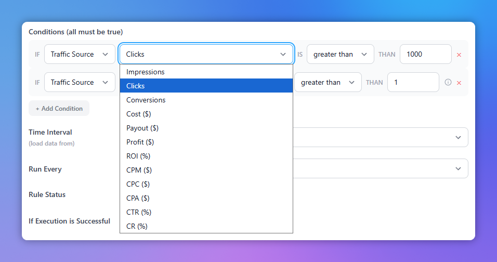Select CPC ($) in the list

point(206,184)
